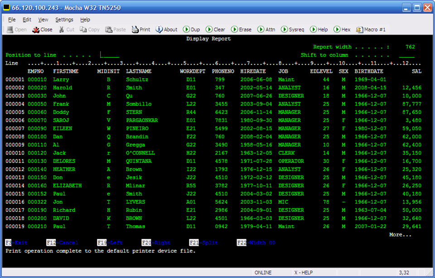Click the EDLEVEL column header
The width and height of the screenshot is (435, 278).
click(x=321, y=71)
